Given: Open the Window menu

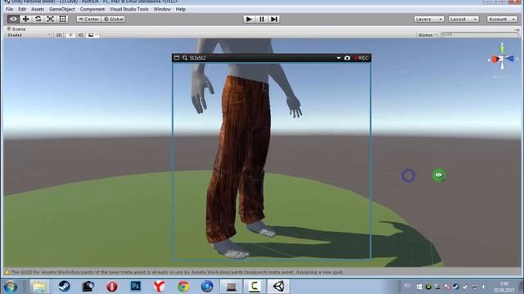Looking at the screenshot, I should pyautogui.click(x=162, y=9).
